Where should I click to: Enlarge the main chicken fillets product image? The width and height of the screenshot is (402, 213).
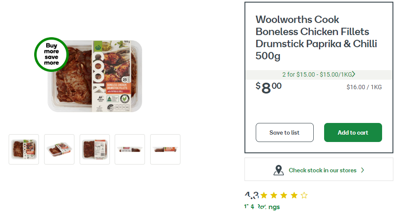tap(95, 76)
